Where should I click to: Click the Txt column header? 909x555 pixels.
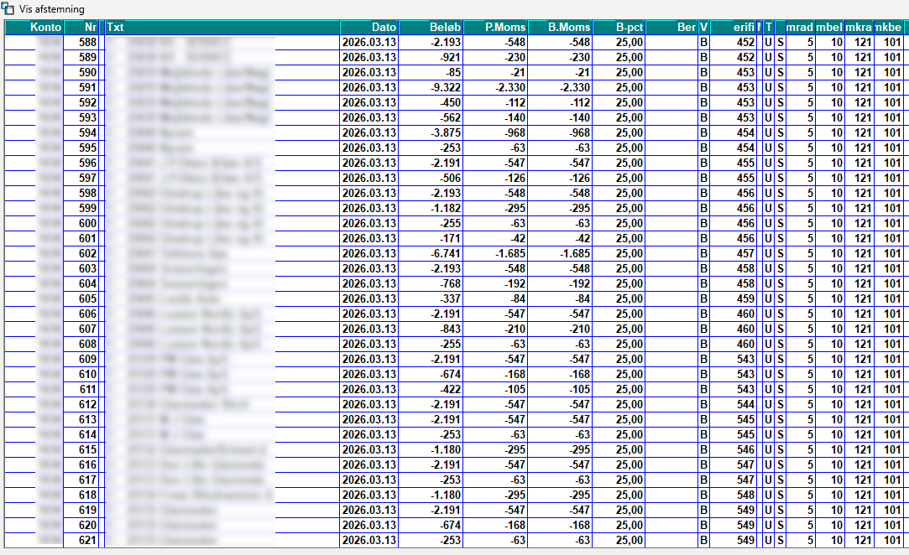(x=222, y=27)
